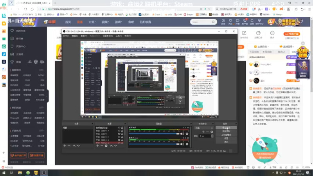Pop out the Controls dock panel
This screenshot has height=176, width=313.
[x=236, y=124]
